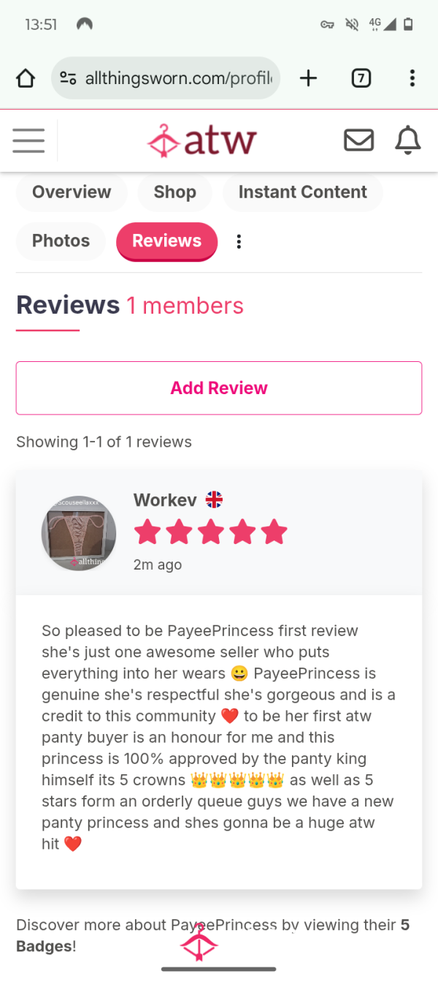
Task: Switch to the Overview tab
Action: pos(72,192)
